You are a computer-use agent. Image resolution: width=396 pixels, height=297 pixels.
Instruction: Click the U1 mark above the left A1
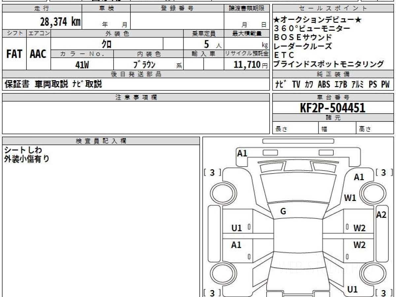[237, 228]
